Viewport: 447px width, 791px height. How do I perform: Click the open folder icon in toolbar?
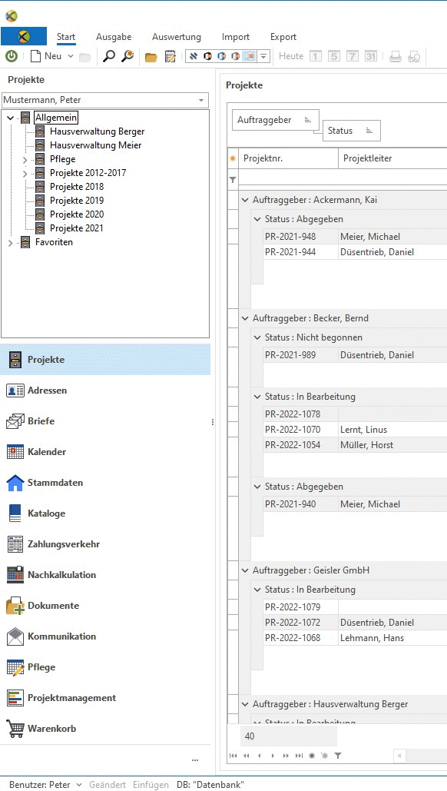(x=151, y=57)
